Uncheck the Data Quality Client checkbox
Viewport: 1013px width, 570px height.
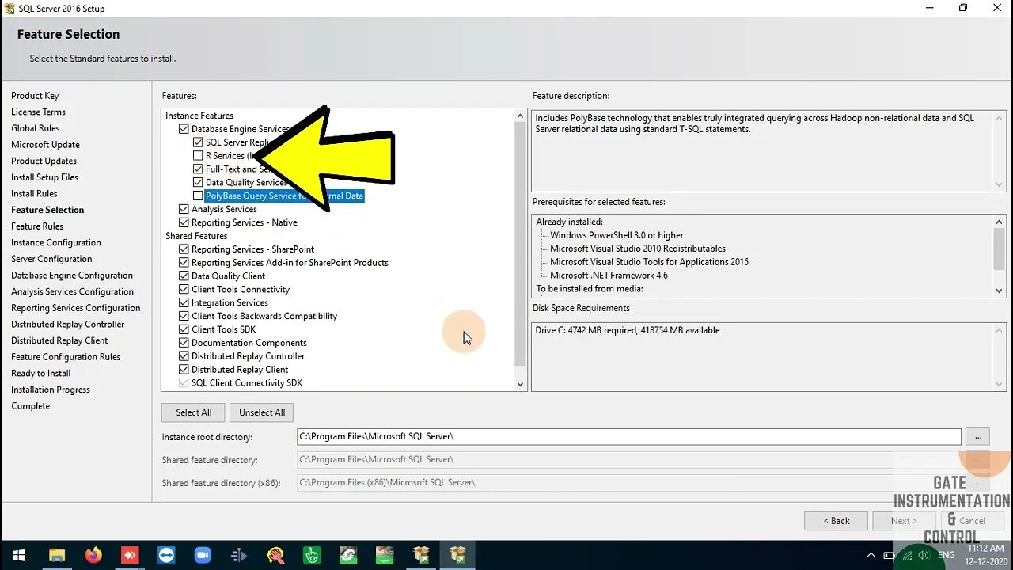[x=184, y=276]
